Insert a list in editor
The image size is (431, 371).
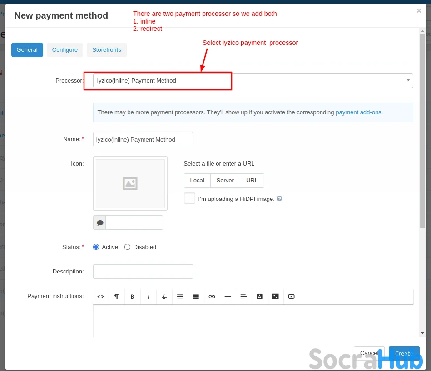coord(180,296)
